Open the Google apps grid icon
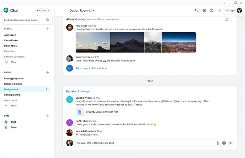The width and height of the screenshot is (245, 158). [219, 11]
